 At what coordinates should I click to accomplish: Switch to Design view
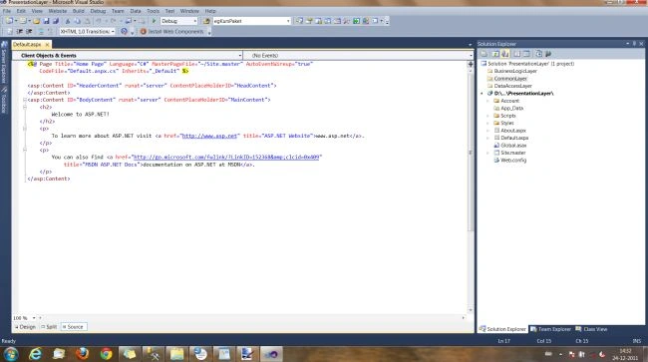point(25,327)
